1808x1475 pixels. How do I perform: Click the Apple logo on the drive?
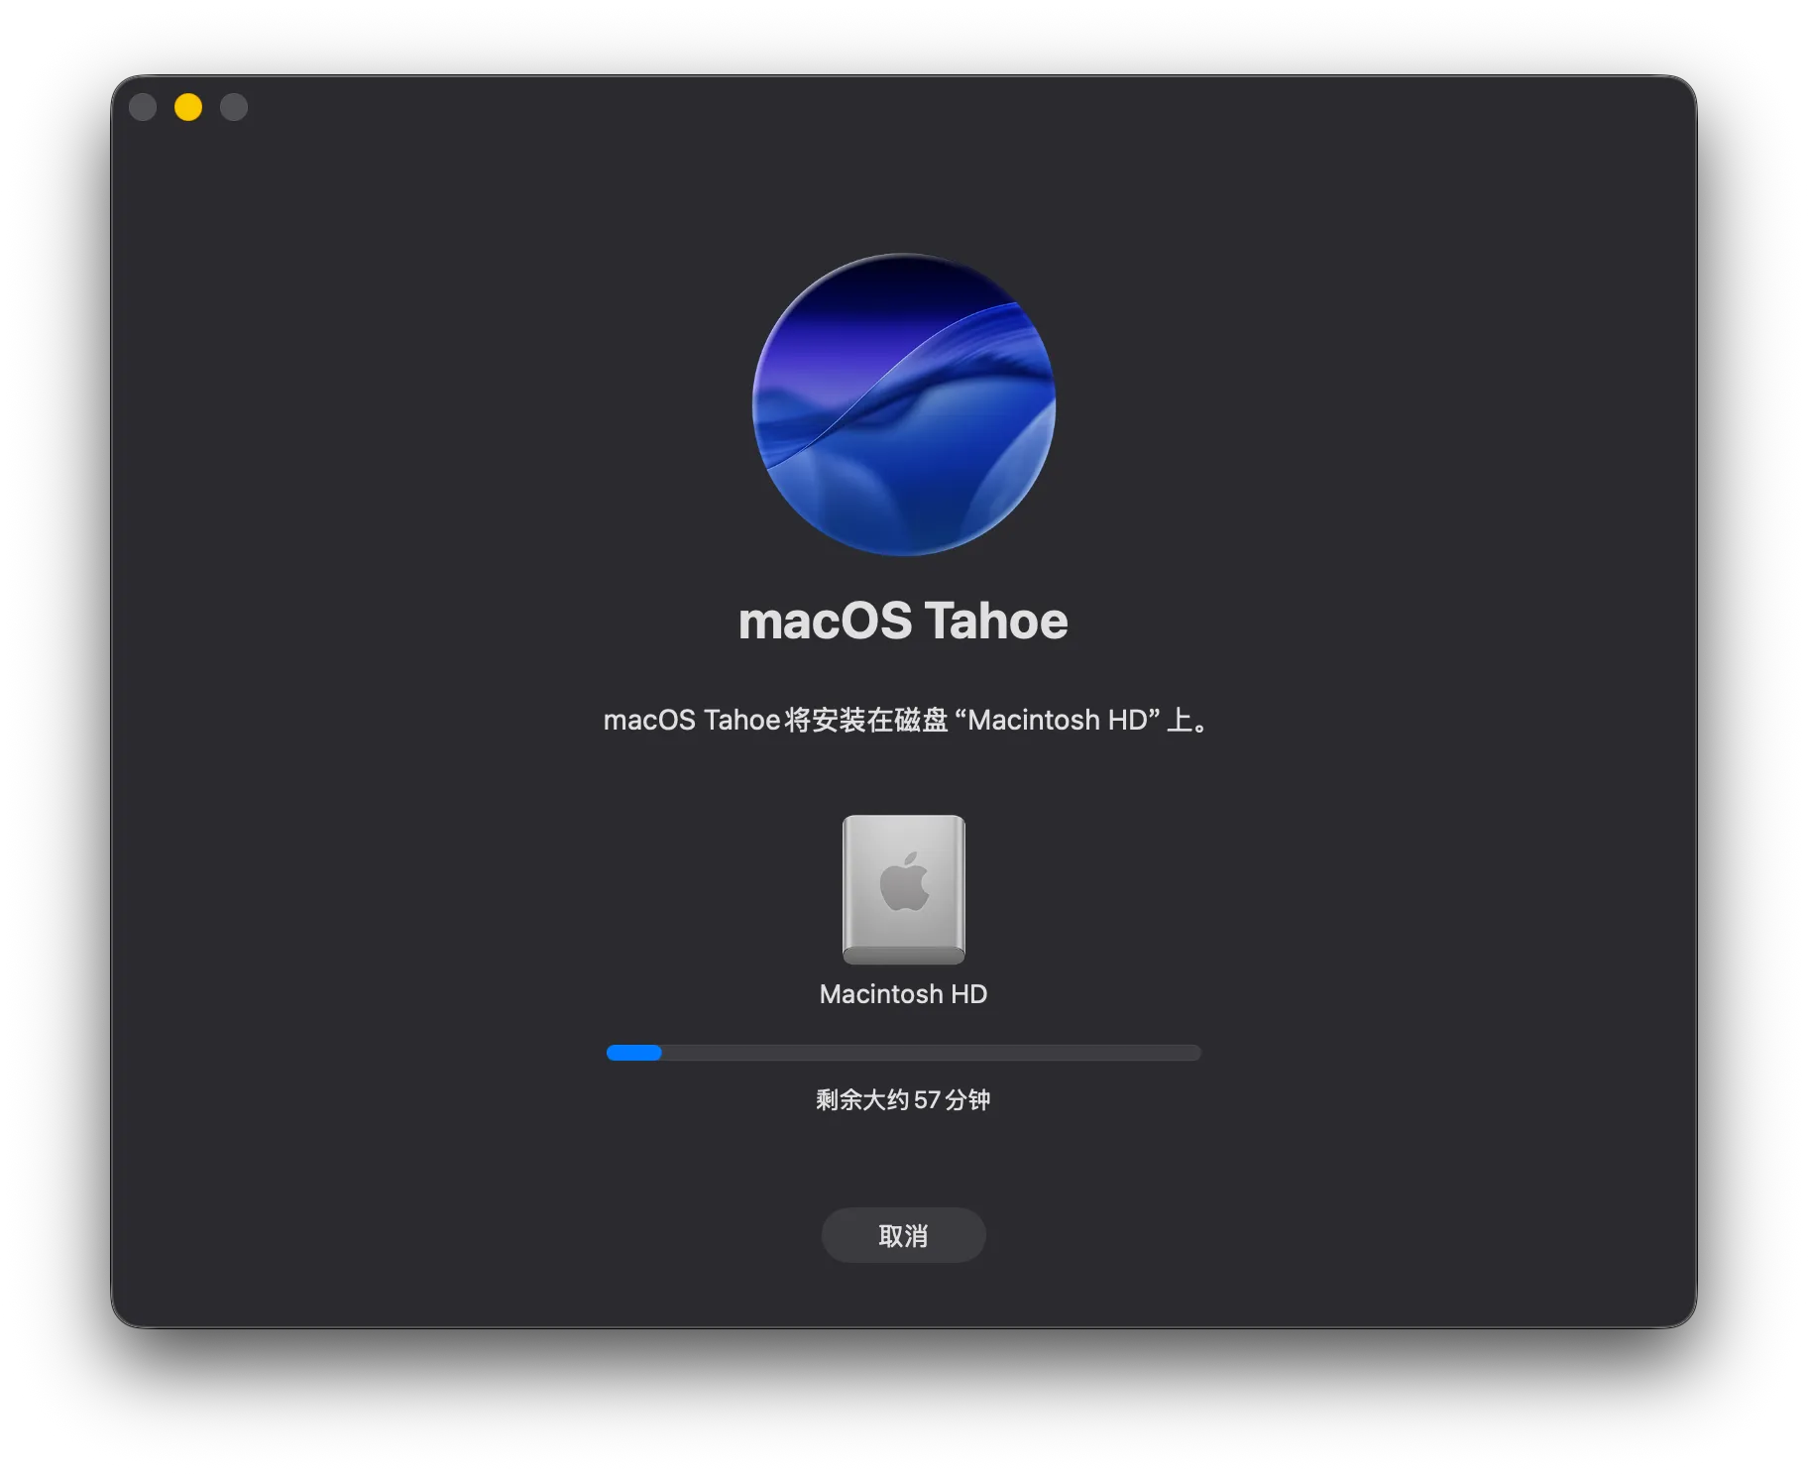pyautogui.click(x=904, y=881)
